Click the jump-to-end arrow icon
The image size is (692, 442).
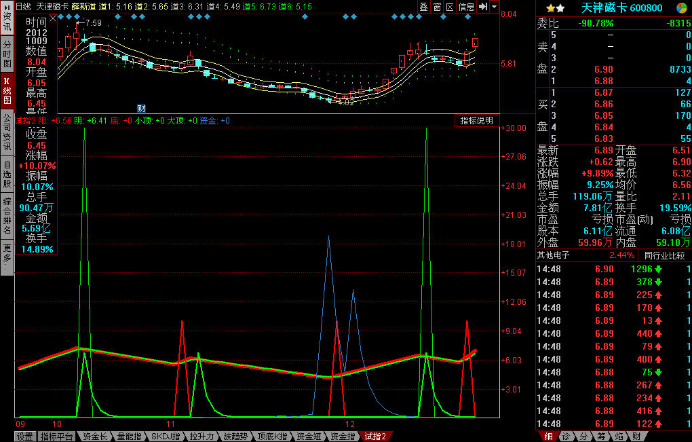pyautogui.click(x=483, y=7)
